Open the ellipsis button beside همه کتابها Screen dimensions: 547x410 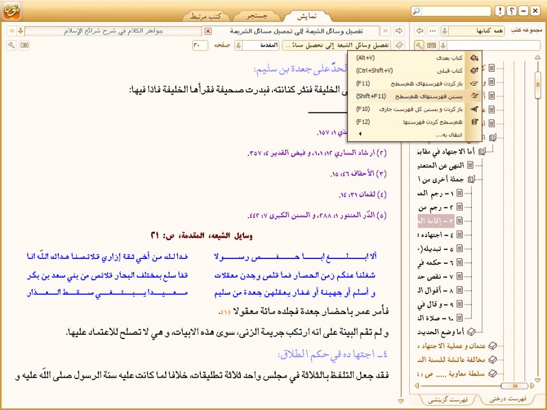tap(433, 31)
